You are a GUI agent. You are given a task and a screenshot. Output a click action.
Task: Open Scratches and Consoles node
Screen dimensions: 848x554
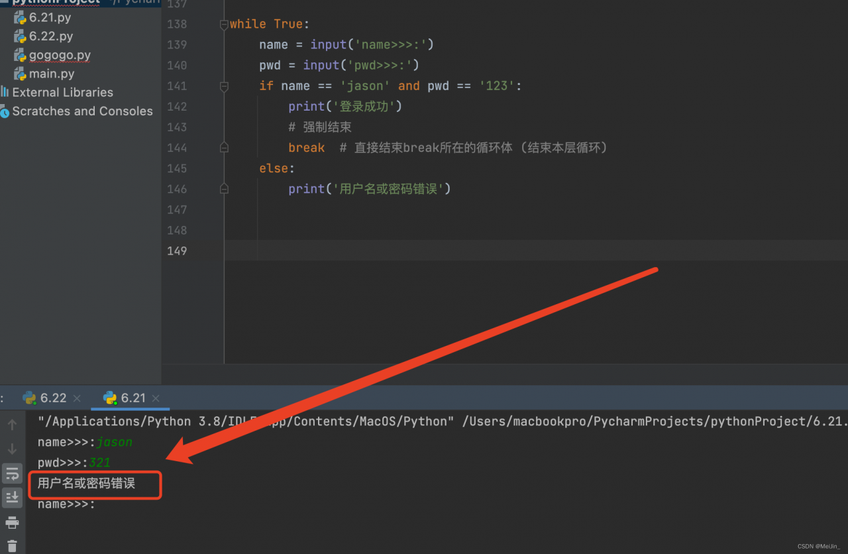pyautogui.click(x=77, y=111)
